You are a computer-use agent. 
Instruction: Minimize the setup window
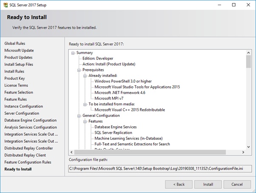tap(219, 5)
